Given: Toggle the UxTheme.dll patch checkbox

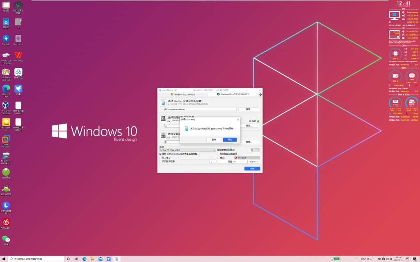Looking at the screenshot, I should [x=160, y=154].
